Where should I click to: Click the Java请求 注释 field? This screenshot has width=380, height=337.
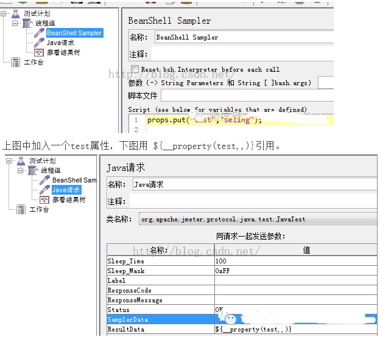253,201
